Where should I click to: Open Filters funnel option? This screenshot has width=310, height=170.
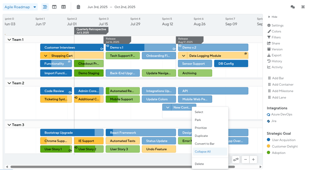point(274,37)
